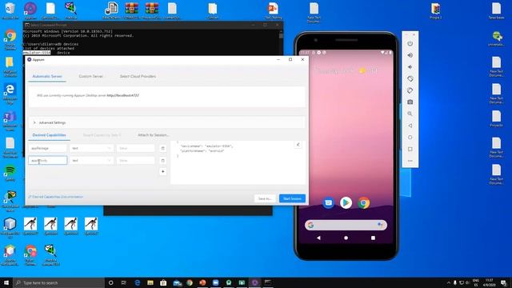
Task: Click the taskbar clock
Action: (489, 282)
